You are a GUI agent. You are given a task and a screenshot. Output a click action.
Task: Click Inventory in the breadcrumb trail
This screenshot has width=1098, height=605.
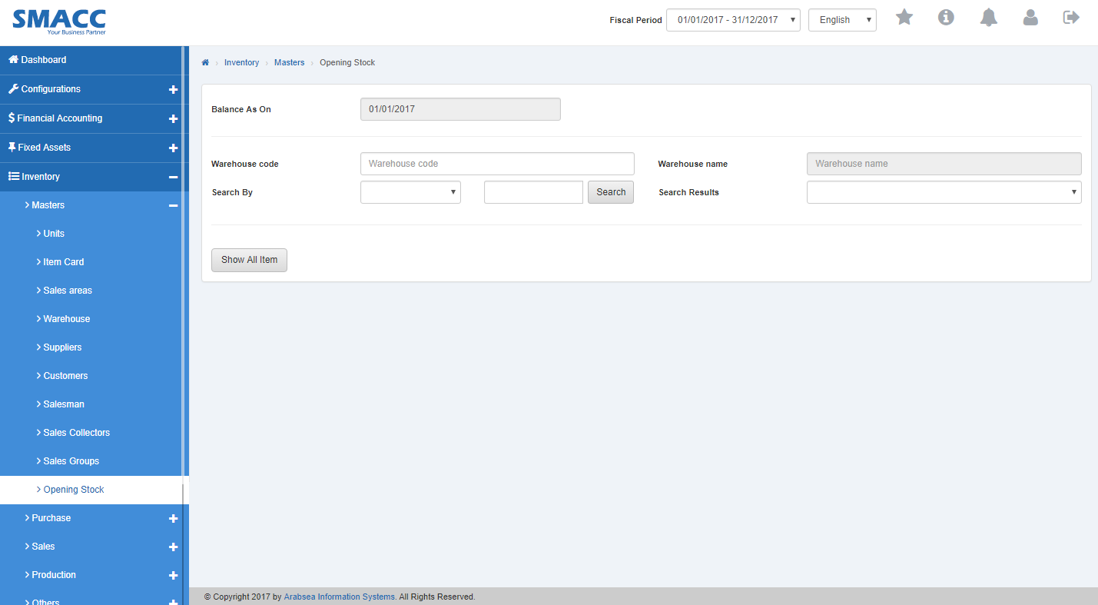(241, 62)
